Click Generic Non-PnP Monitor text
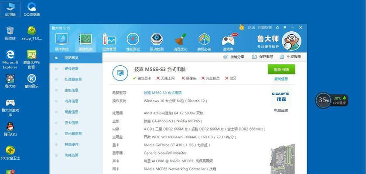This screenshot has width=366, height=174. coord(165,153)
